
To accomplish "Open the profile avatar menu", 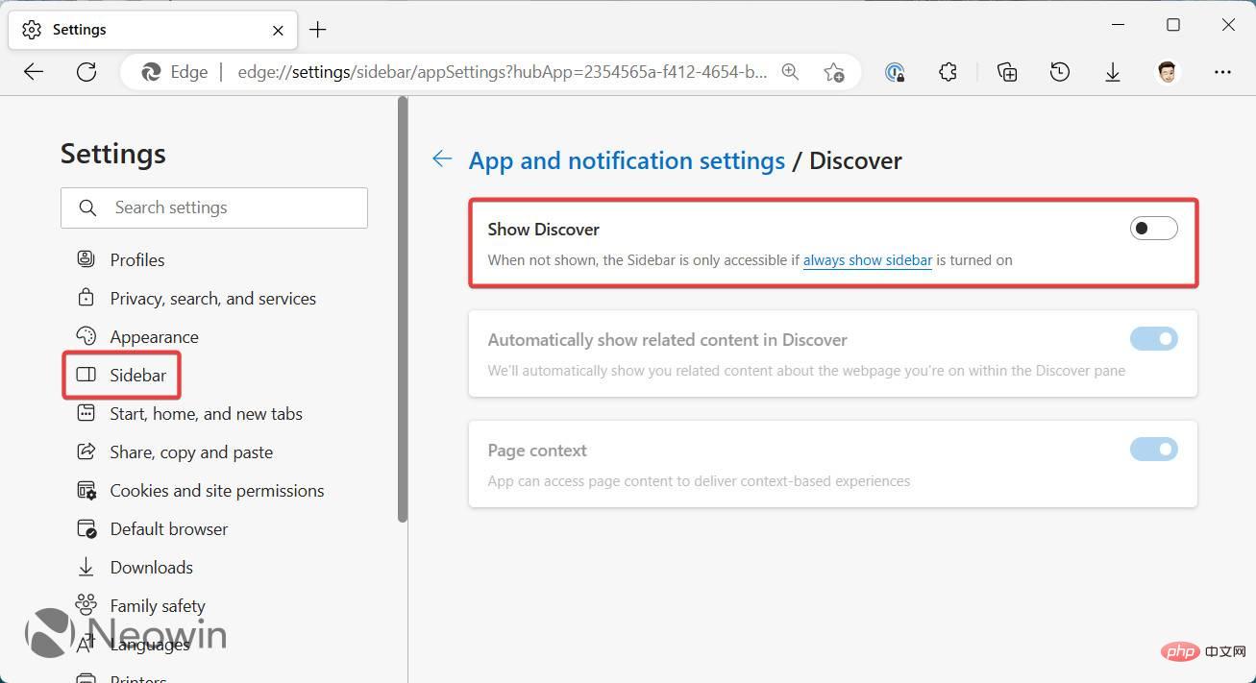I will pyautogui.click(x=1168, y=72).
